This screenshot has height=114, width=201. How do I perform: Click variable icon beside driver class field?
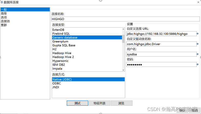197,44
